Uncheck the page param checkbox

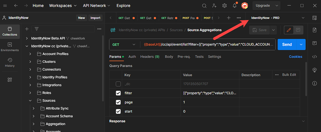pos(118,102)
